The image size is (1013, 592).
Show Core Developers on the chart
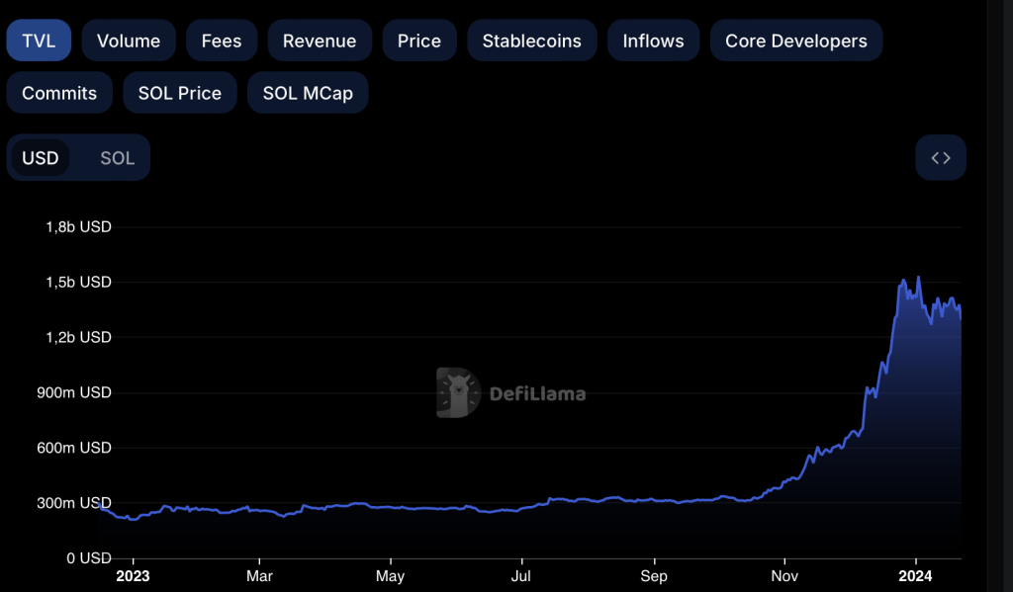click(x=795, y=41)
